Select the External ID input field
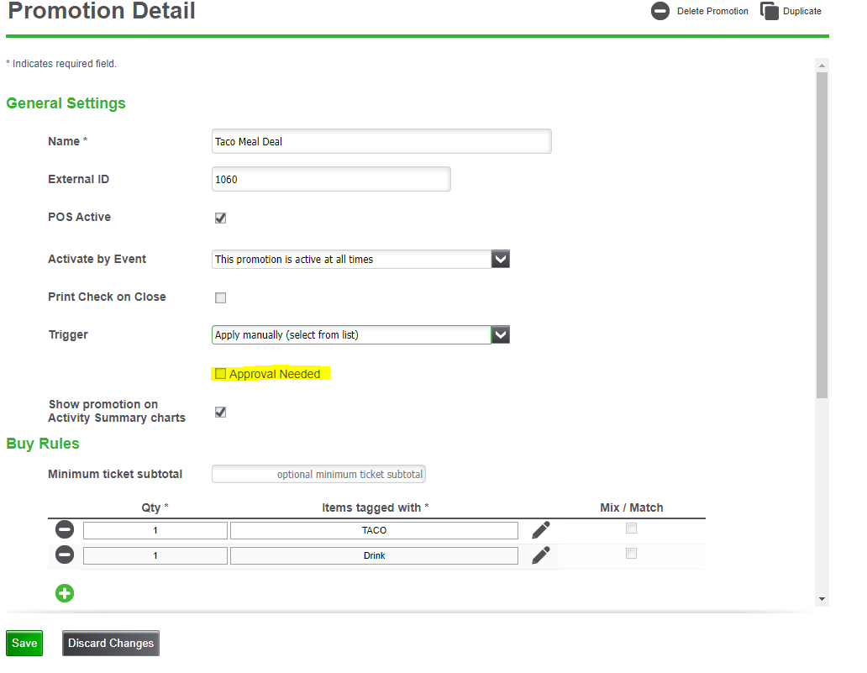Image resolution: width=867 pixels, height=673 pixels. click(331, 179)
